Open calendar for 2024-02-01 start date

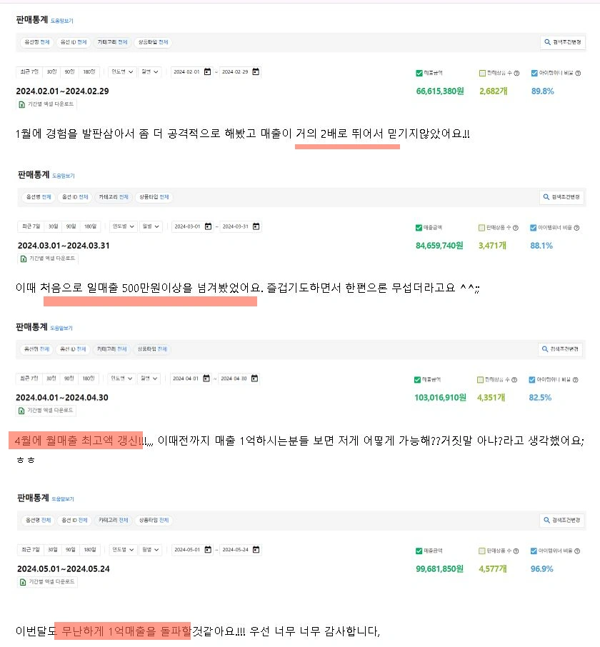pos(208,72)
